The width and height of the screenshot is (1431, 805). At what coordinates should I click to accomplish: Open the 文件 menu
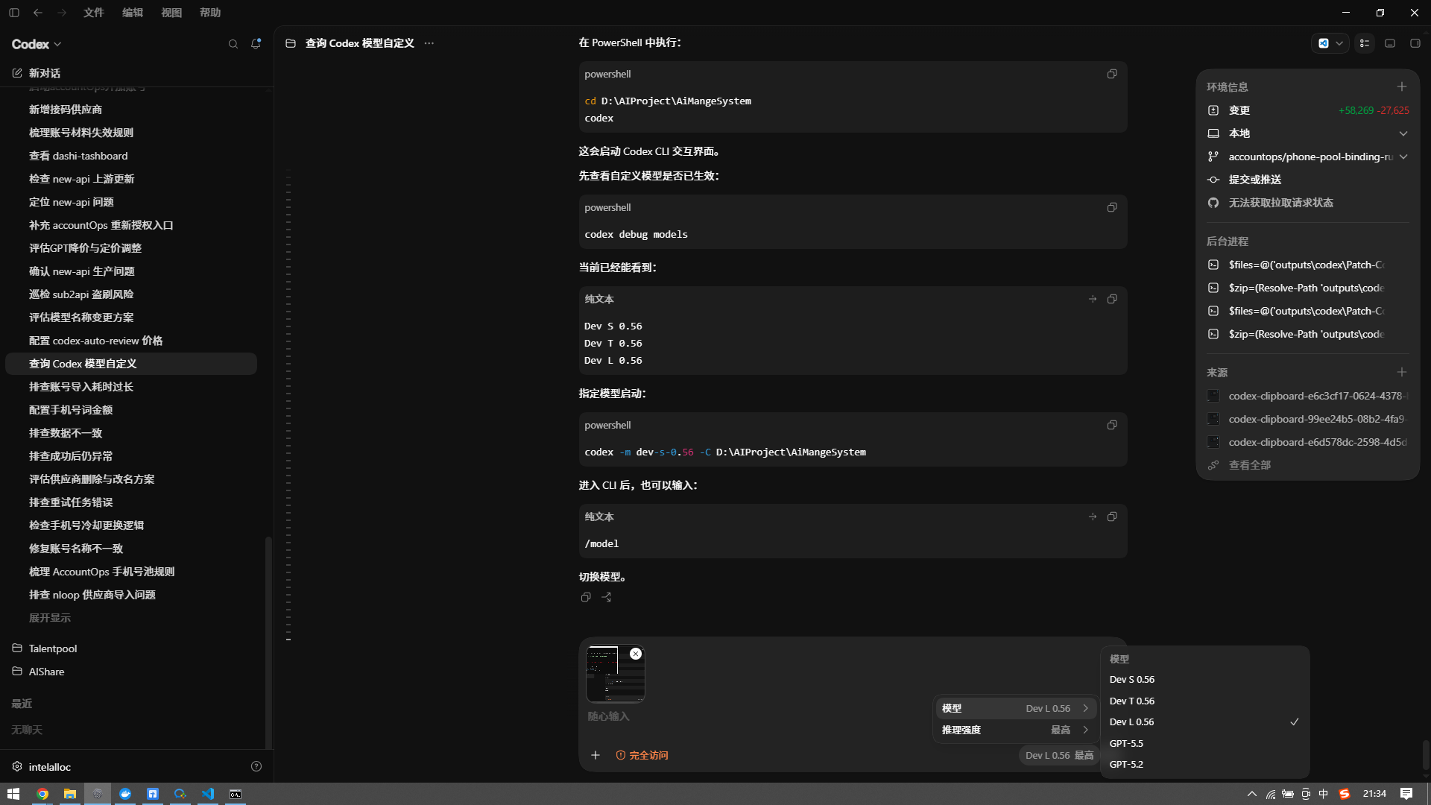pos(94,13)
